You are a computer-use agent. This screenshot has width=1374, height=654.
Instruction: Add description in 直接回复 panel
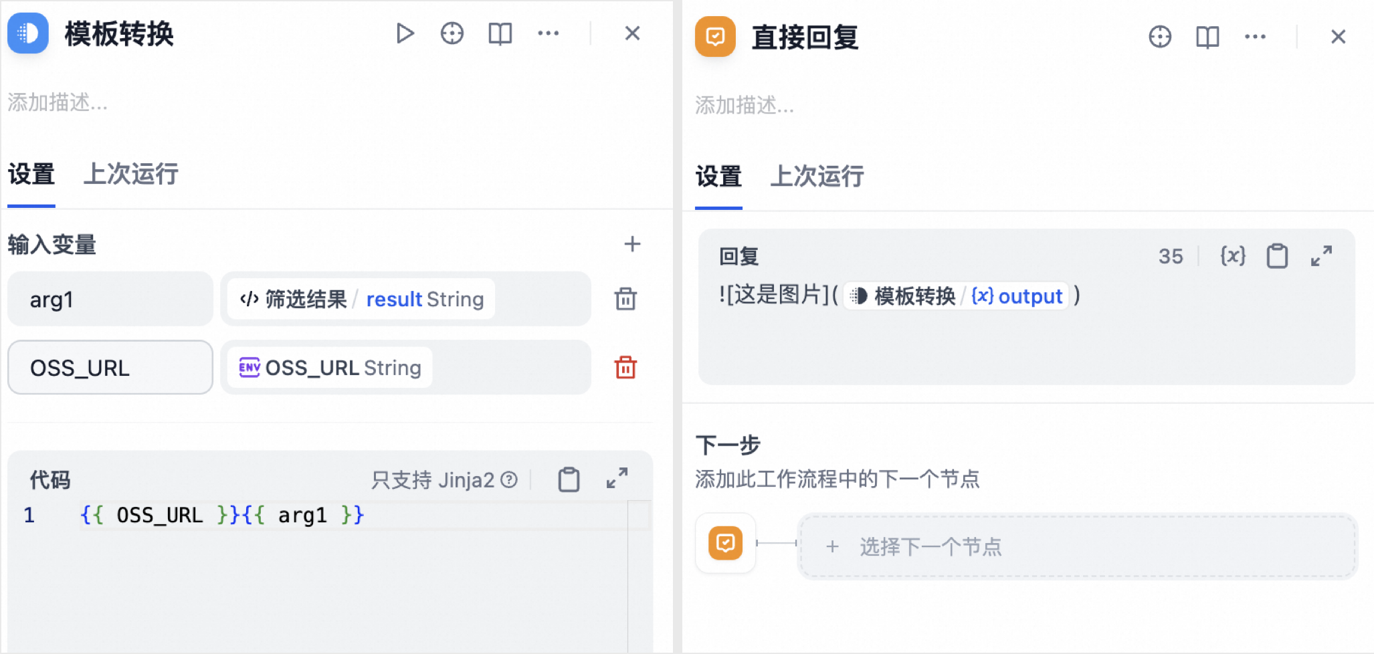tap(745, 105)
